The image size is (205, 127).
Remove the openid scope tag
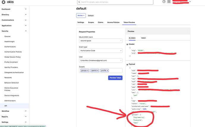(x=98, y=71)
